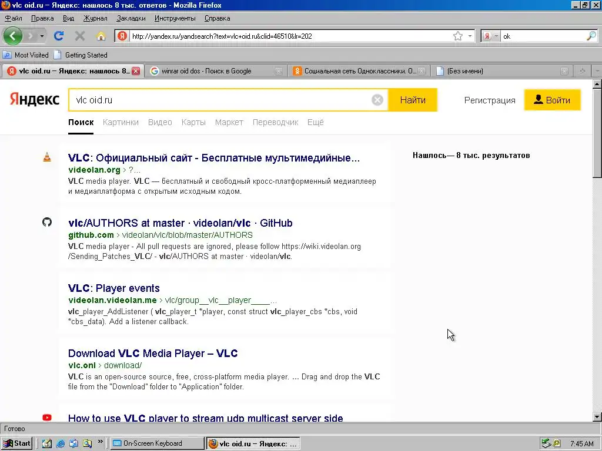
Task: Click the Yandex site icon in address bar
Action: point(122,36)
